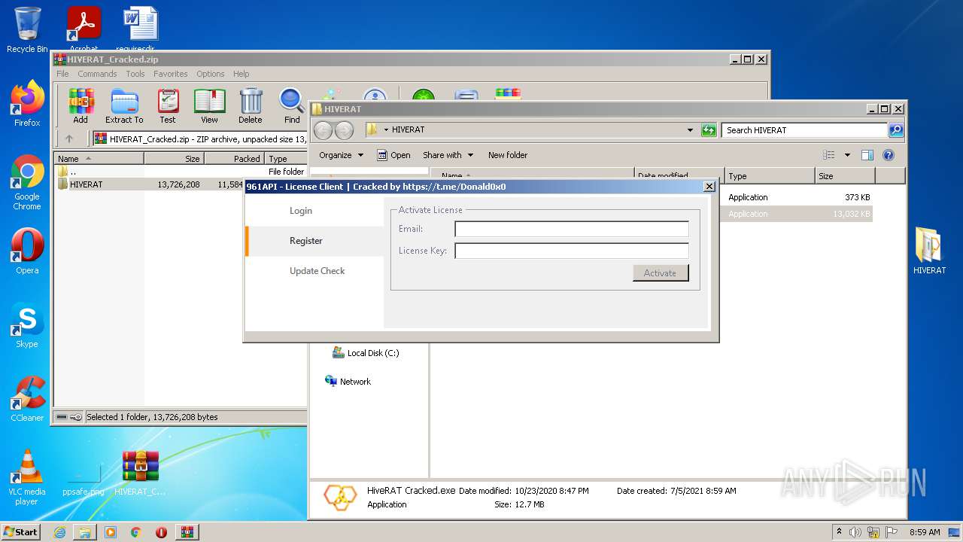963x542 pixels.
Task: Click the Delete icon in WinRAR
Action: pyautogui.click(x=251, y=105)
